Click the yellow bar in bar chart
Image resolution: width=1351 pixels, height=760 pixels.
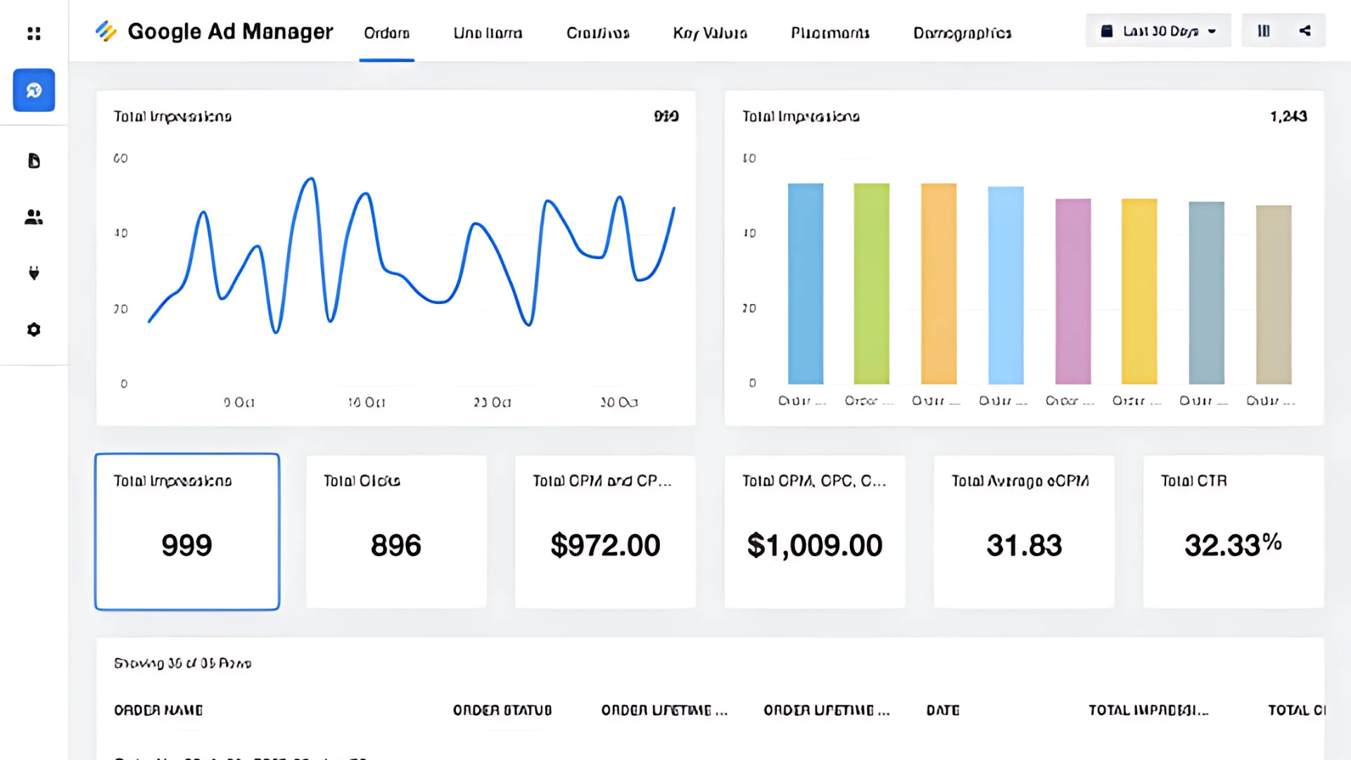point(1139,291)
